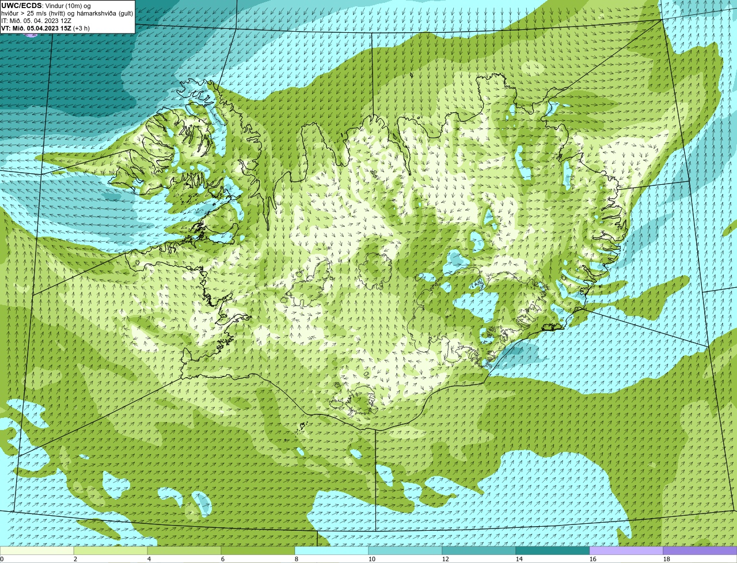Click the teal 12–14 legend swatch
The image size is (737, 563).
479,551
